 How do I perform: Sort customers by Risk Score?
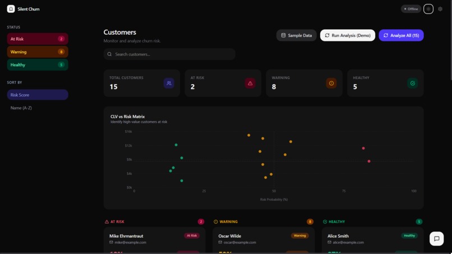(x=38, y=95)
